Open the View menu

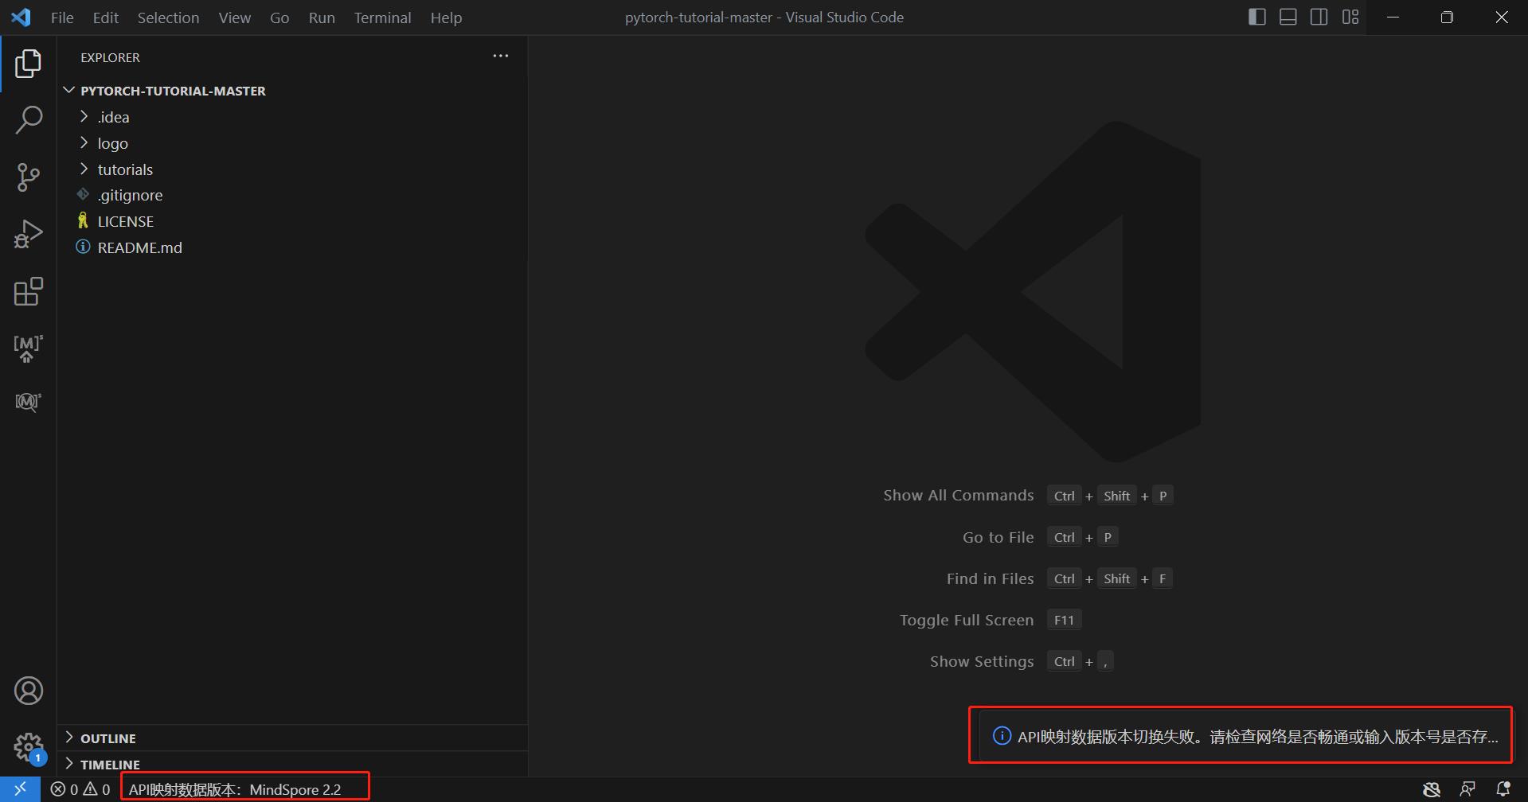tap(235, 18)
